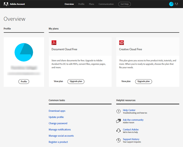
Task: Click the Ask the community chat icon
Action: pyautogui.click(x=118, y=121)
